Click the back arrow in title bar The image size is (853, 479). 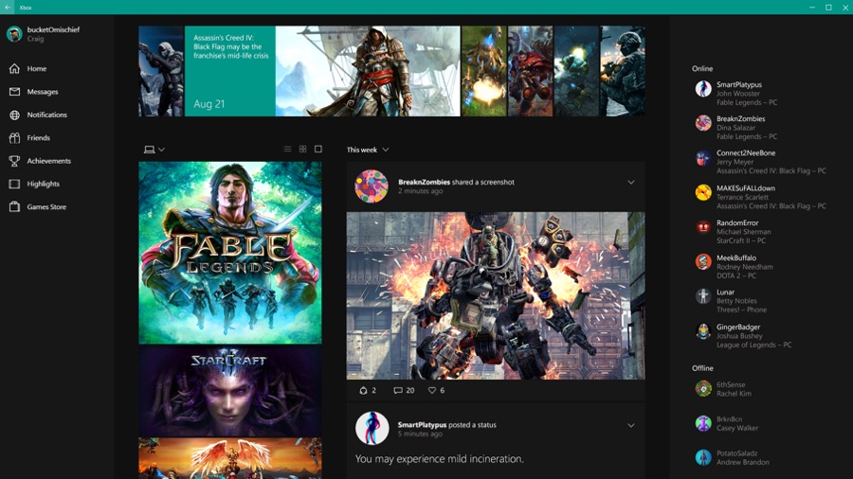[8, 7]
